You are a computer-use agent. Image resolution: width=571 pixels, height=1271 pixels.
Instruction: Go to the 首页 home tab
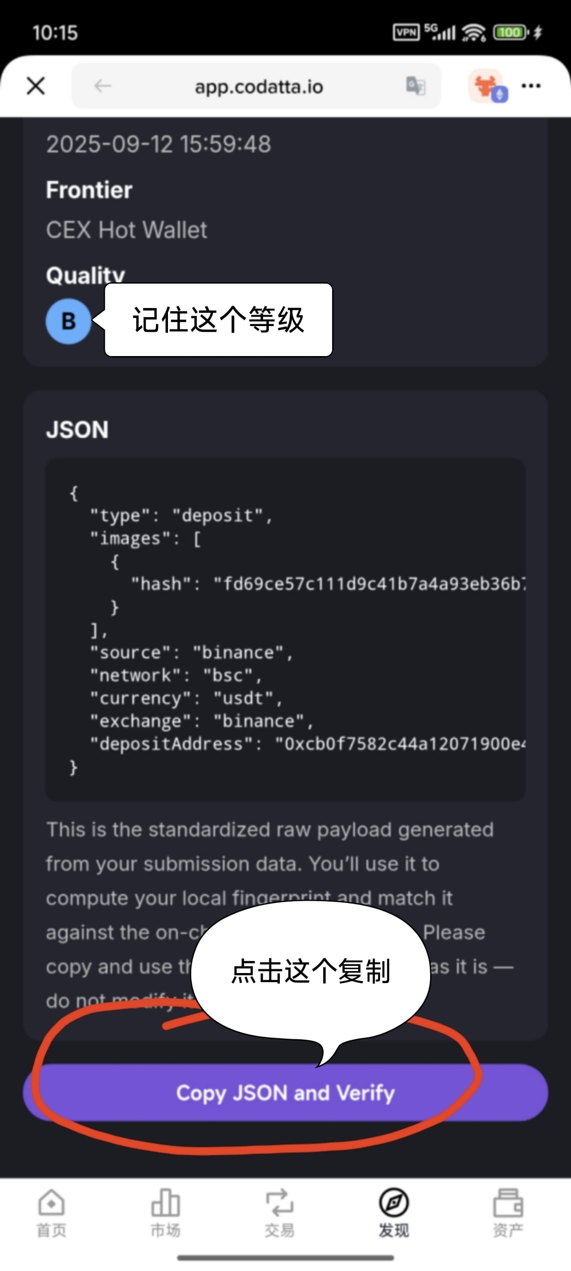tap(51, 1215)
